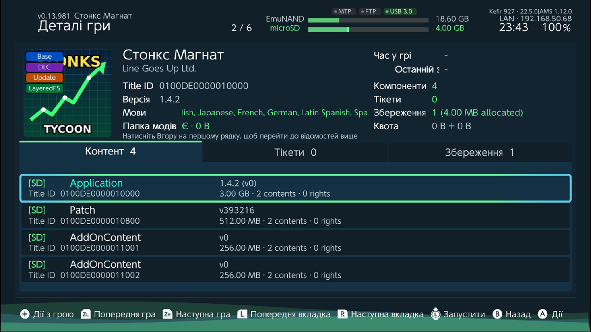Click the microSD storage bar
Viewport: 591px width, 332px height.
[x=368, y=30]
